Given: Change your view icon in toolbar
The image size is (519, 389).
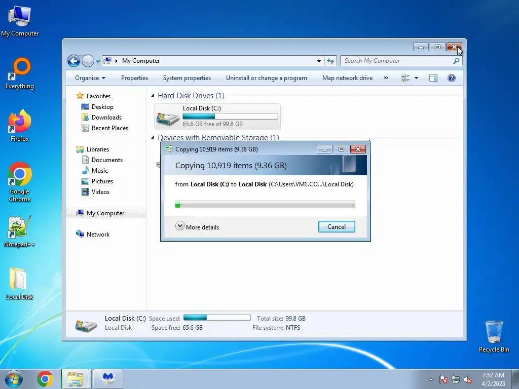Looking at the screenshot, I should point(405,78).
